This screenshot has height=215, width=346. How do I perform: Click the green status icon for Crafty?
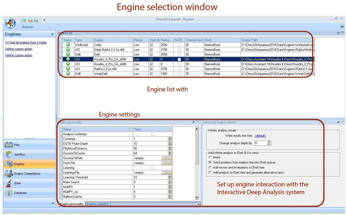[68, 45]
